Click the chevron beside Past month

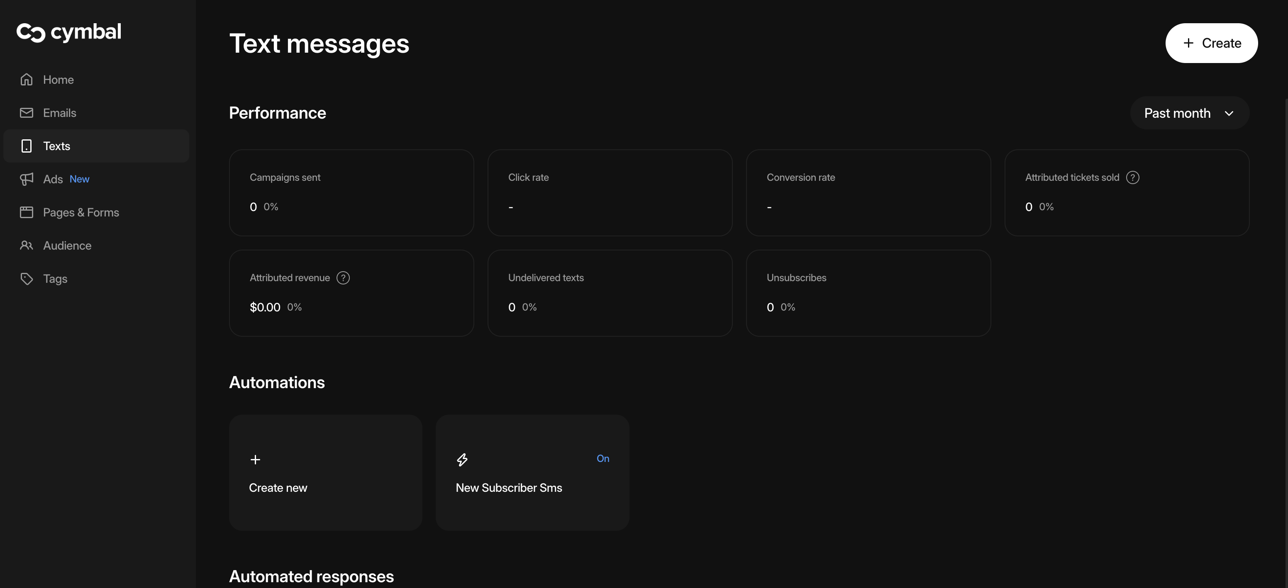click(1229, 113)
